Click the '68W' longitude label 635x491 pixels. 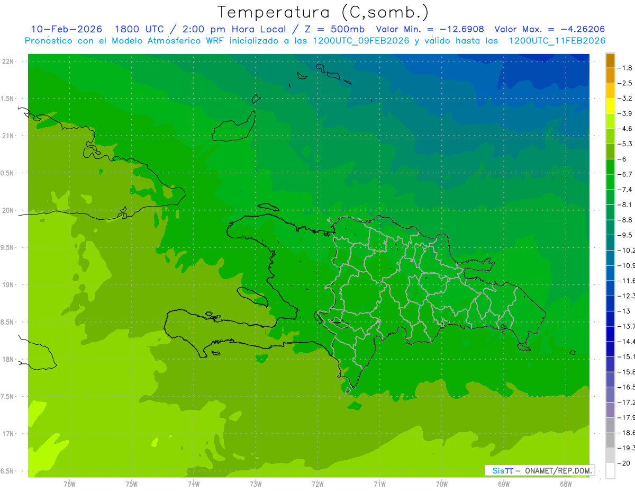pyautogui.click(x=566, y=484)
